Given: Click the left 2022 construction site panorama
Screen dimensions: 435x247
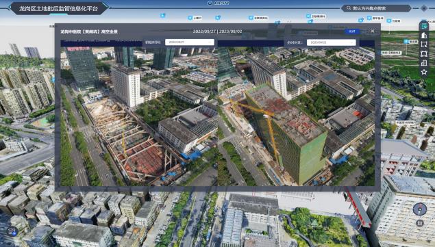Looking at the screenshot, I should coord(139,116).
